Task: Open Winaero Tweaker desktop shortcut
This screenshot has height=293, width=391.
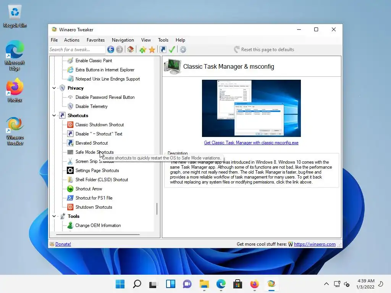Action: pos(15,131)
